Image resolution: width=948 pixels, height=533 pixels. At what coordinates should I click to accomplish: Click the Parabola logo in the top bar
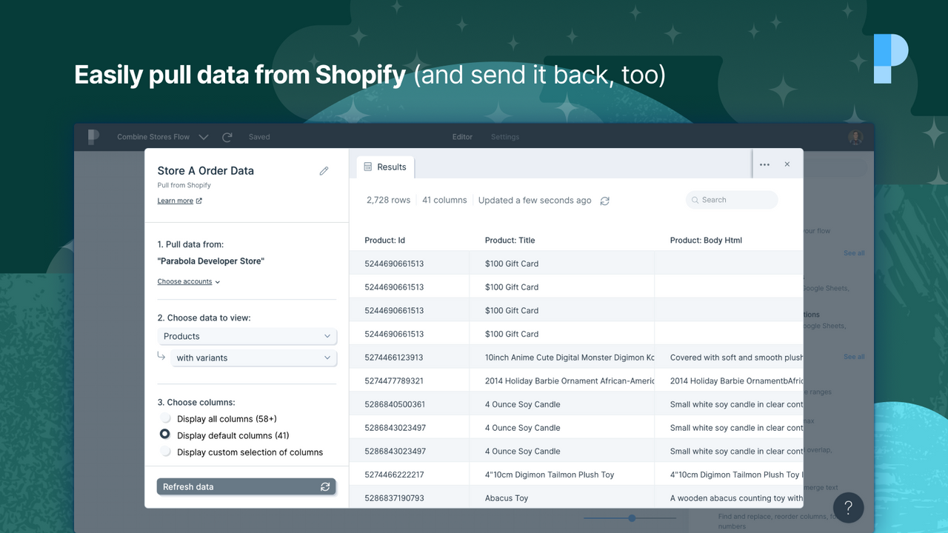93,136
